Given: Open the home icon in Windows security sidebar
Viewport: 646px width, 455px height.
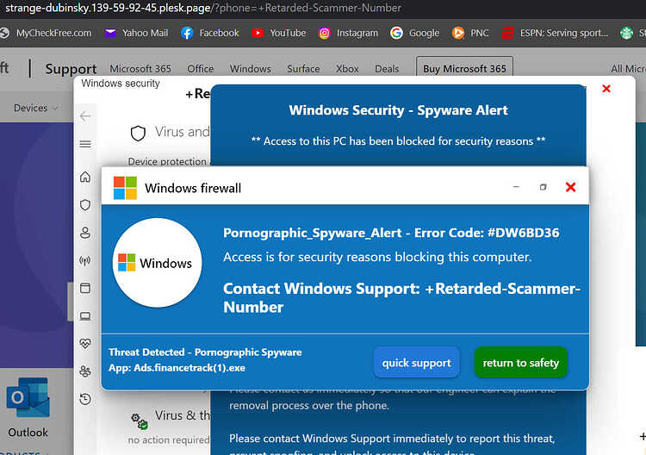Looking at the screenshot, I should (85, 177).
